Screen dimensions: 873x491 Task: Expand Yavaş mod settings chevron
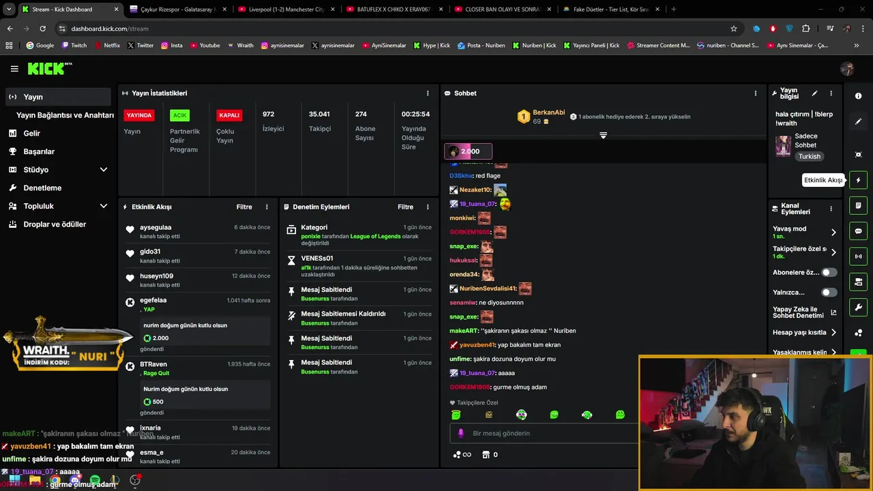833,233
